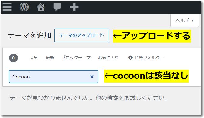This screenshot has height=118, width=204.
Task: Open the hamburger menu in admin bar
Action: point(7,7)
